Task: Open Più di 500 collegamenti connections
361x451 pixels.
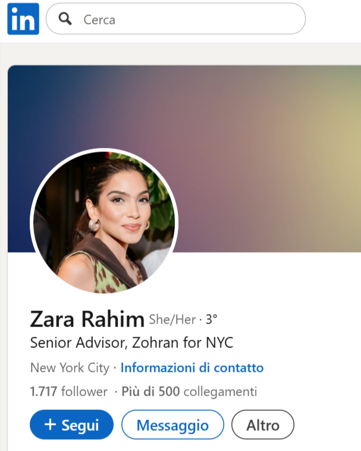Action: (x=189, y=391)
